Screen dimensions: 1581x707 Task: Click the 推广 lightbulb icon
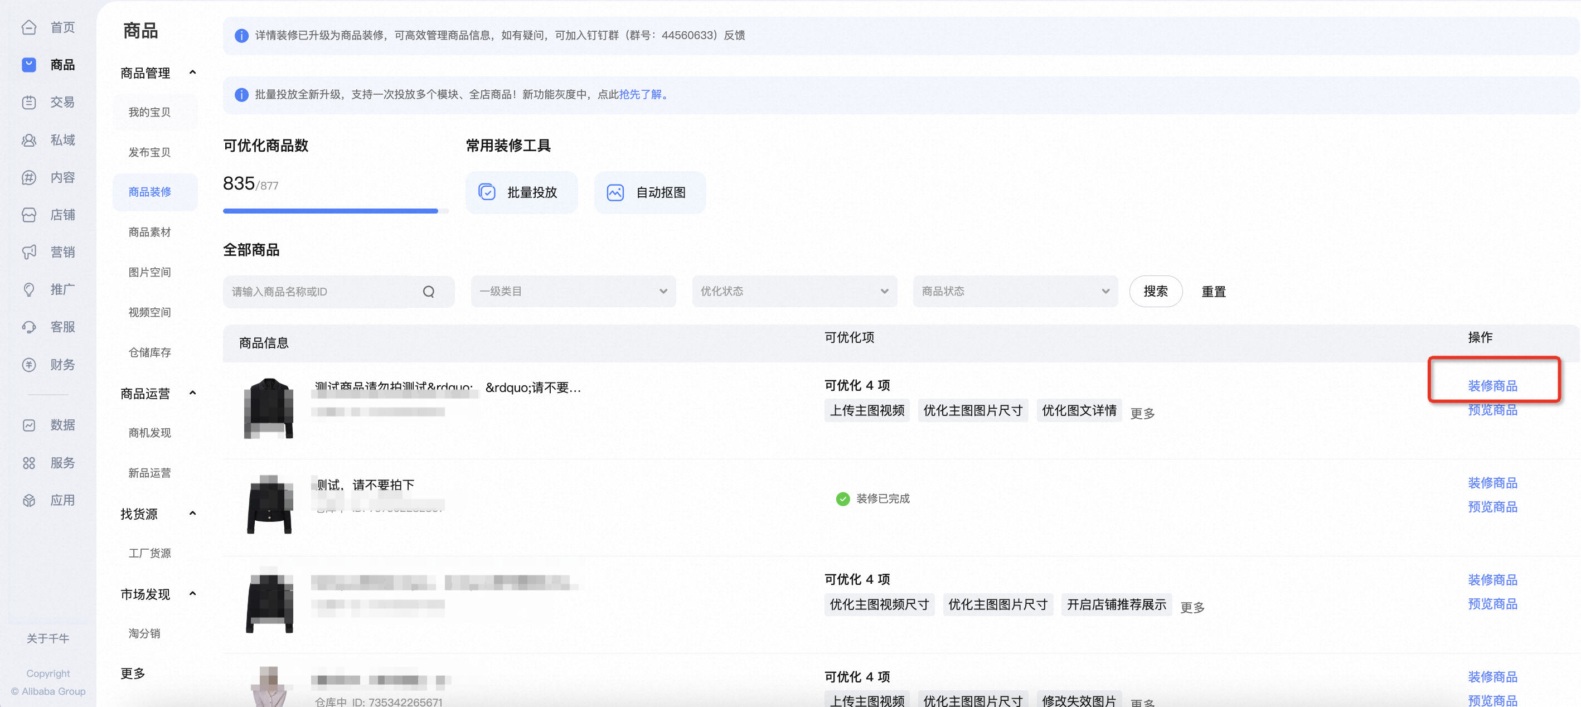click(29, 289)
